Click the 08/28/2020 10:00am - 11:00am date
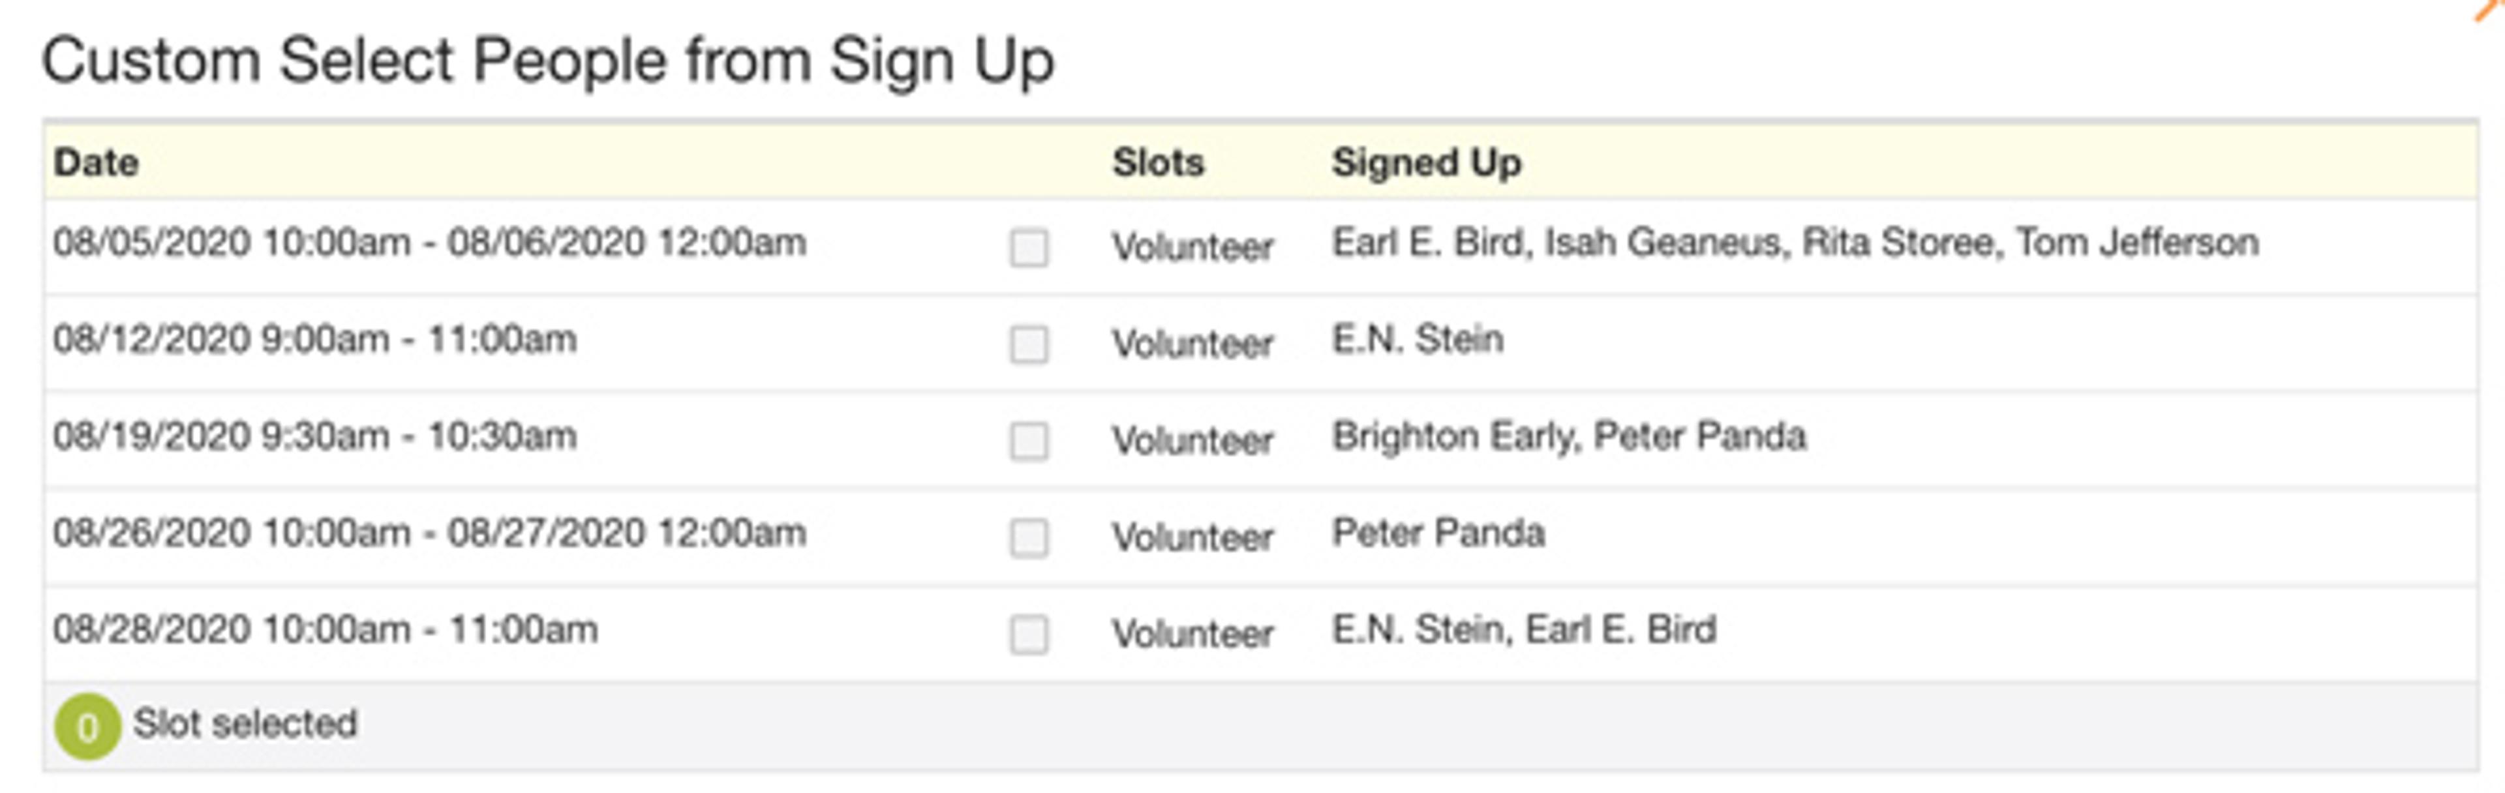The width and height of the screenshot is (2505, 793). click(325, 630)
